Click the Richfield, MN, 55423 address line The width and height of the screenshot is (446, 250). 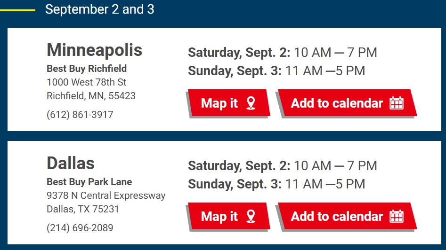click(91, 96)
